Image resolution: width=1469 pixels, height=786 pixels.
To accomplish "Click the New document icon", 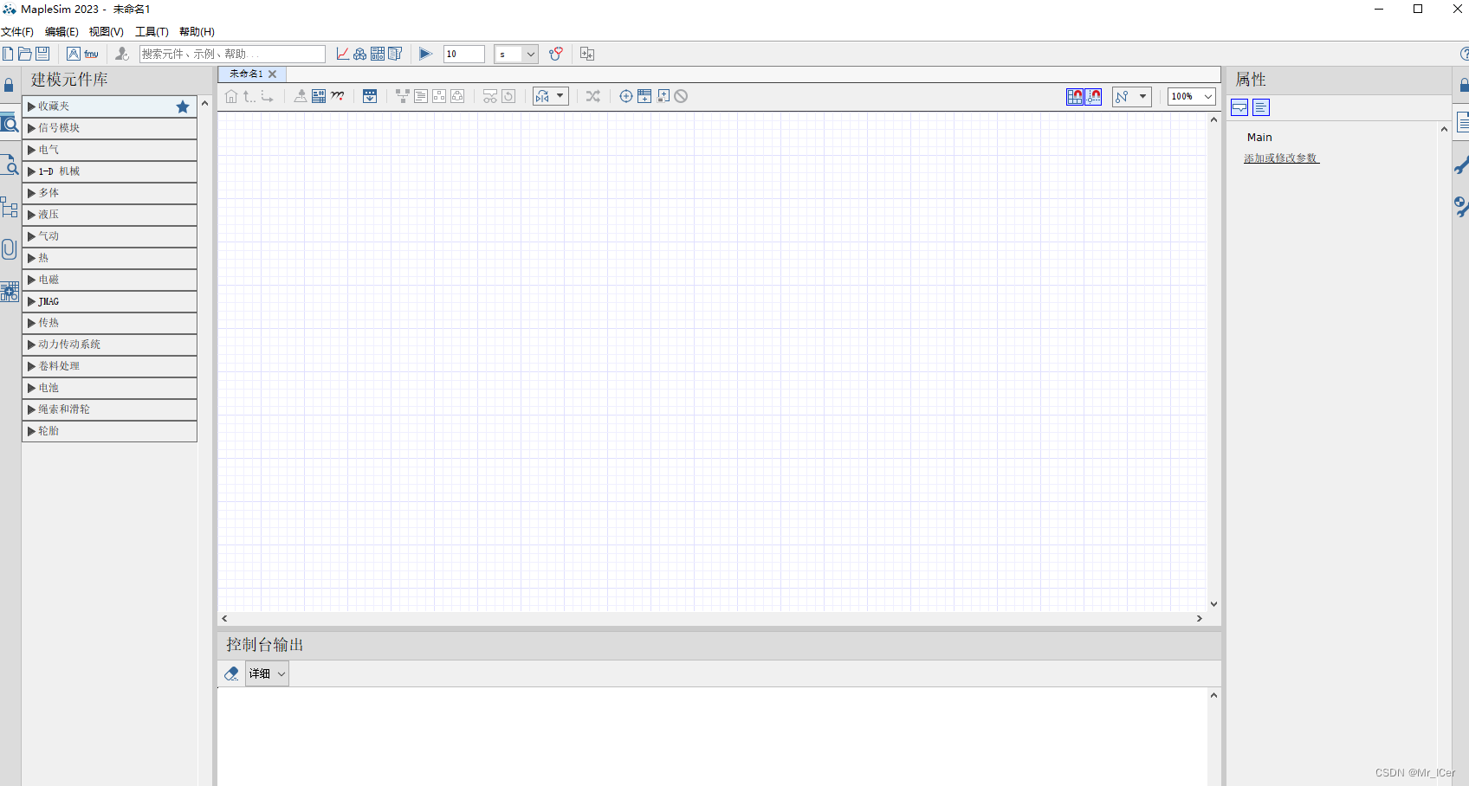I will [x=8, y=54].
